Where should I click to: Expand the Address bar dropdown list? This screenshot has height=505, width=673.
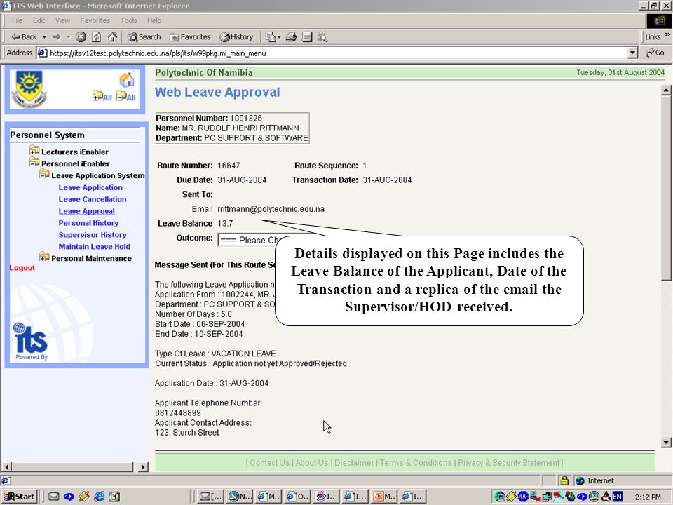point(632,53)
